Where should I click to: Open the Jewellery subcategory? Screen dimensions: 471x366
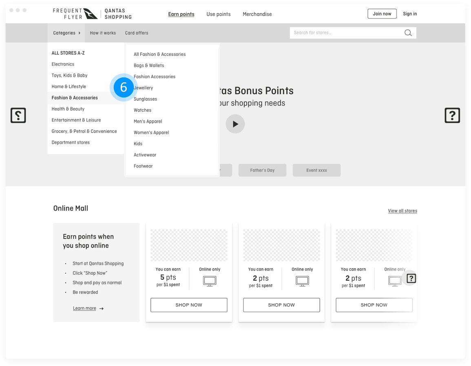tap(143, 88)
